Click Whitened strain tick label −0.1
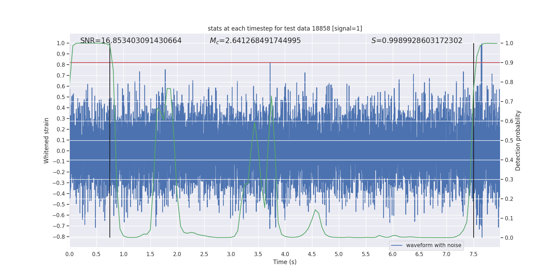 pos(59,162)
